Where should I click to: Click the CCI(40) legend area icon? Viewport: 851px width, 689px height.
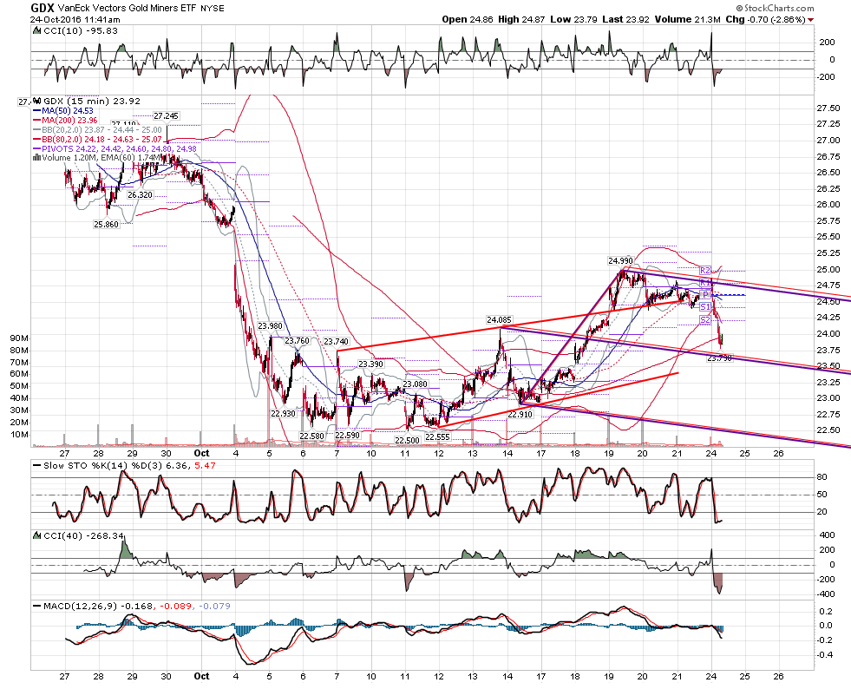37,535
